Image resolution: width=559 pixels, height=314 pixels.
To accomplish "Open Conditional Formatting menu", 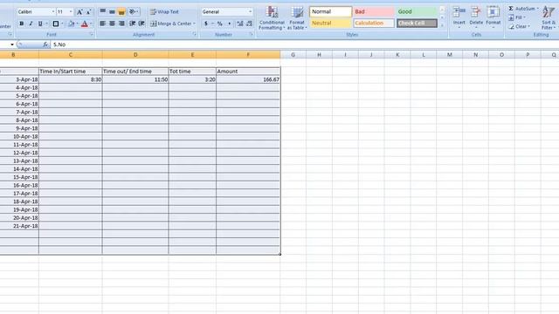I will [x=272, y=17].
